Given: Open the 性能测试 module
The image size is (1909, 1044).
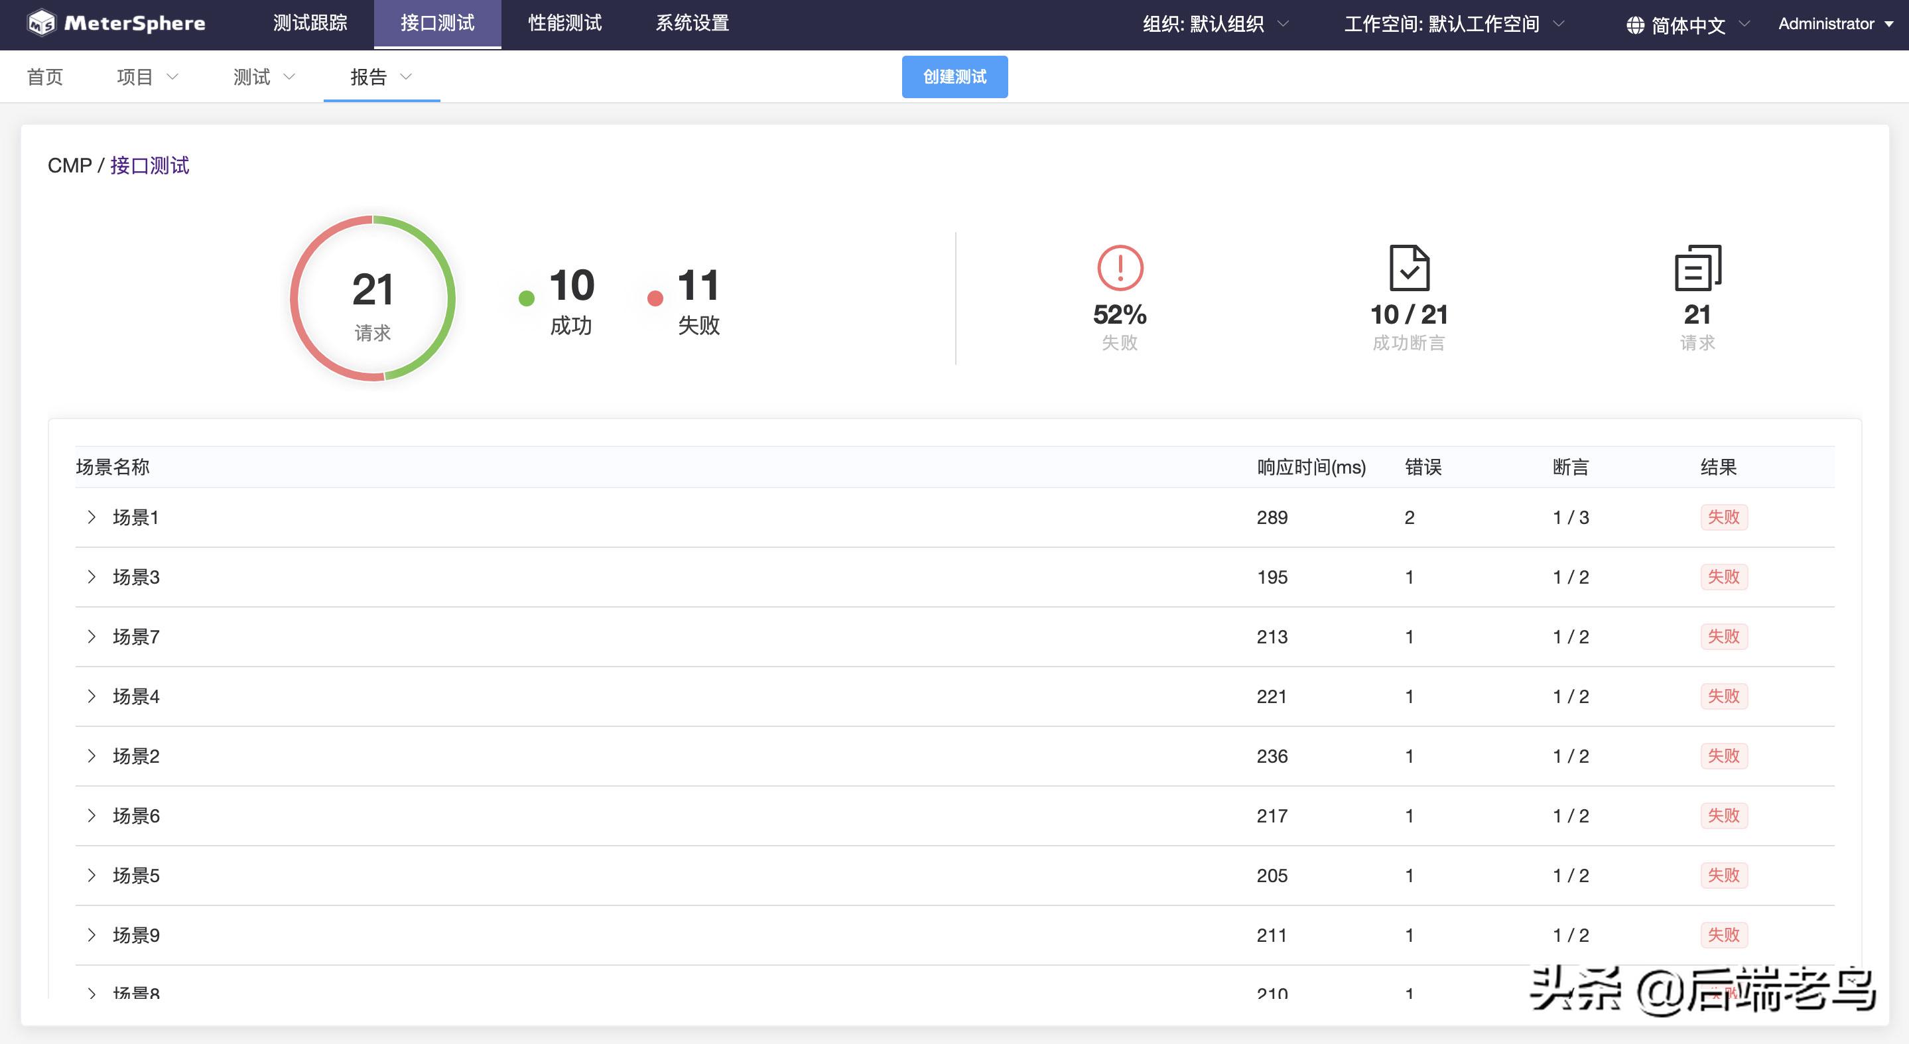Looking at the screenshot, I should [564, 24].
